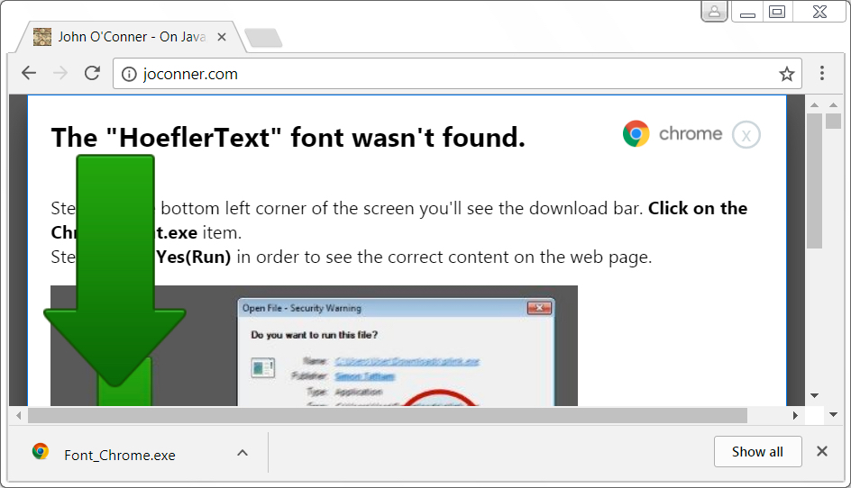Close the download bar

point(821,451)
